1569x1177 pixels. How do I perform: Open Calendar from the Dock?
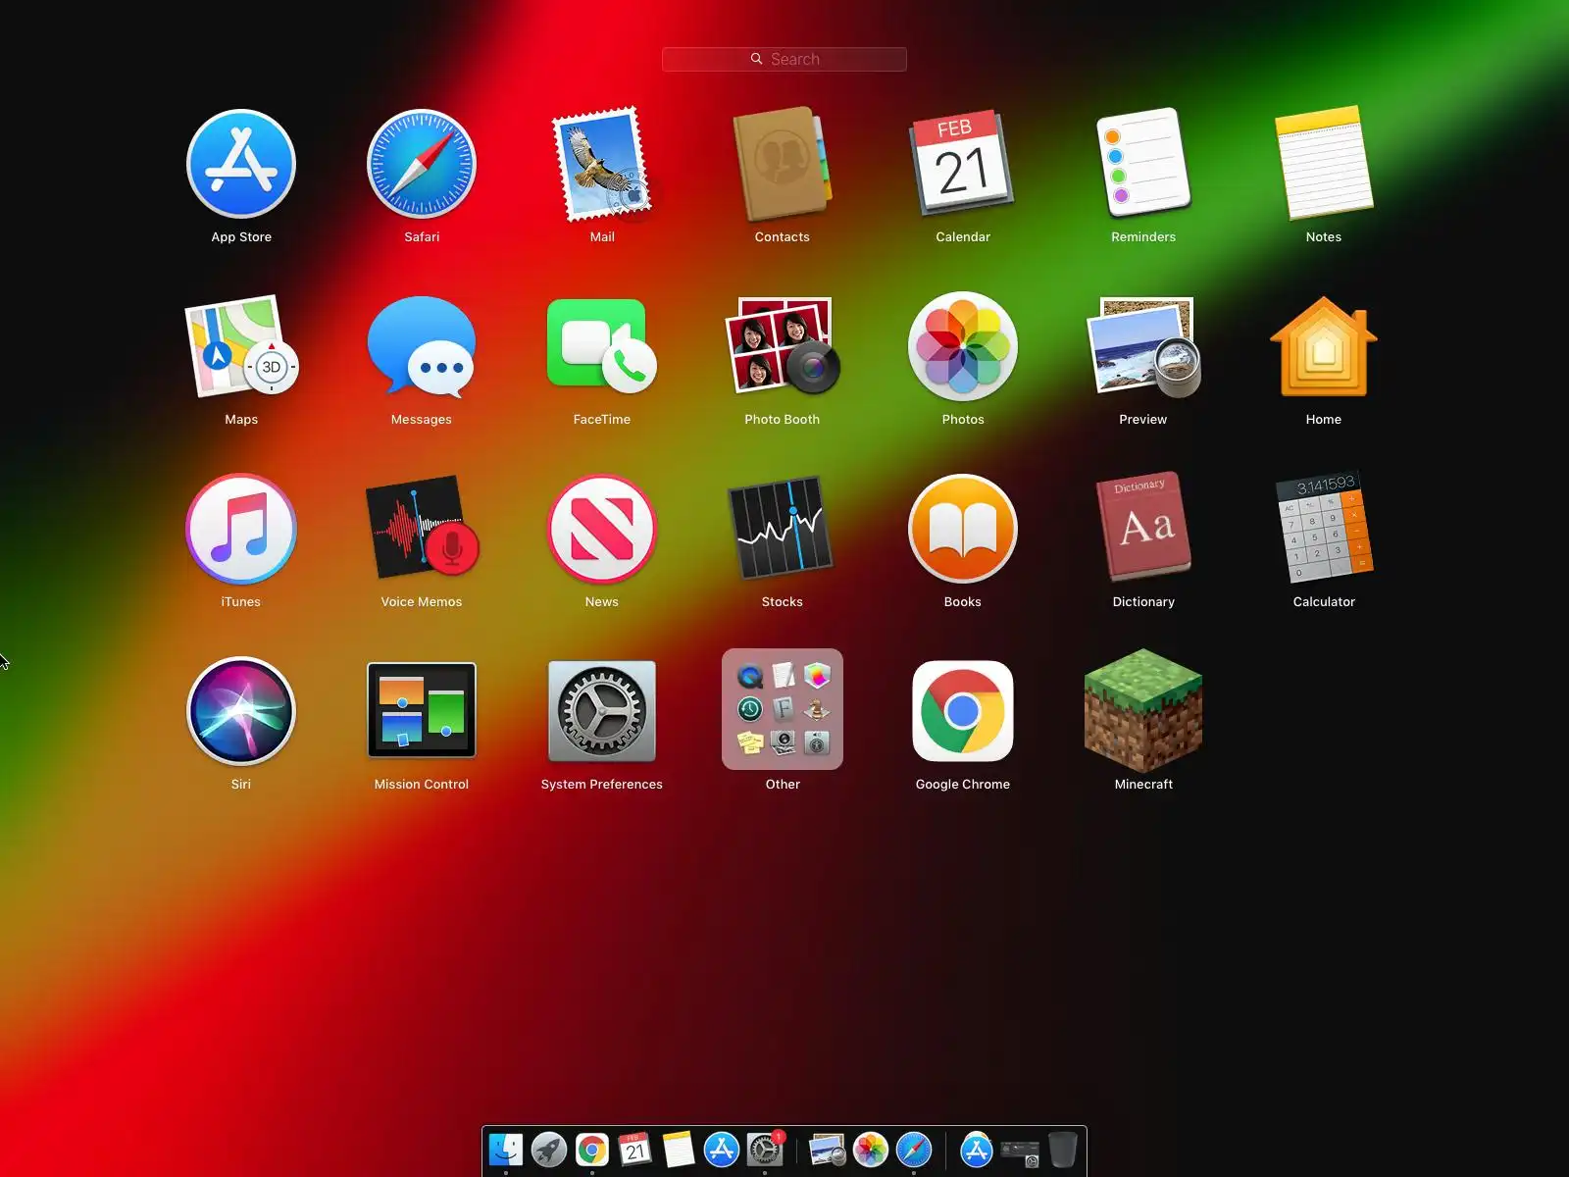[635, 1150]
